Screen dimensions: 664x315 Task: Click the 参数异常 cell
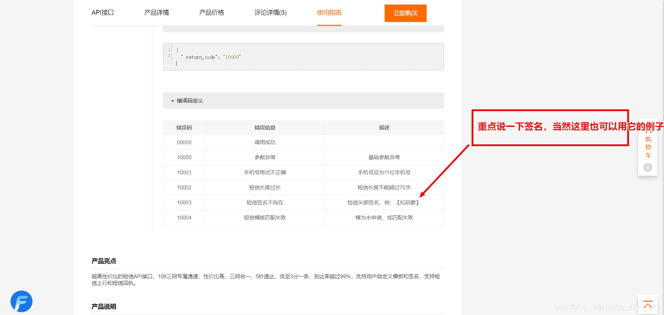tap(265, 157)
